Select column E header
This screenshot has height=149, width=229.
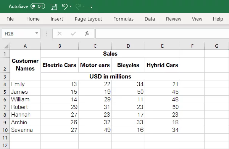pos(163,46)
